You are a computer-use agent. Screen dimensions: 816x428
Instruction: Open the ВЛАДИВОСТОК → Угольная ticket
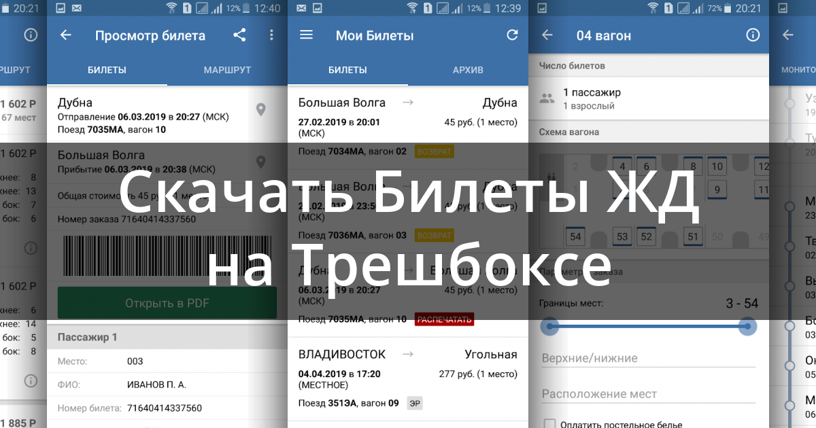point(408,379)
